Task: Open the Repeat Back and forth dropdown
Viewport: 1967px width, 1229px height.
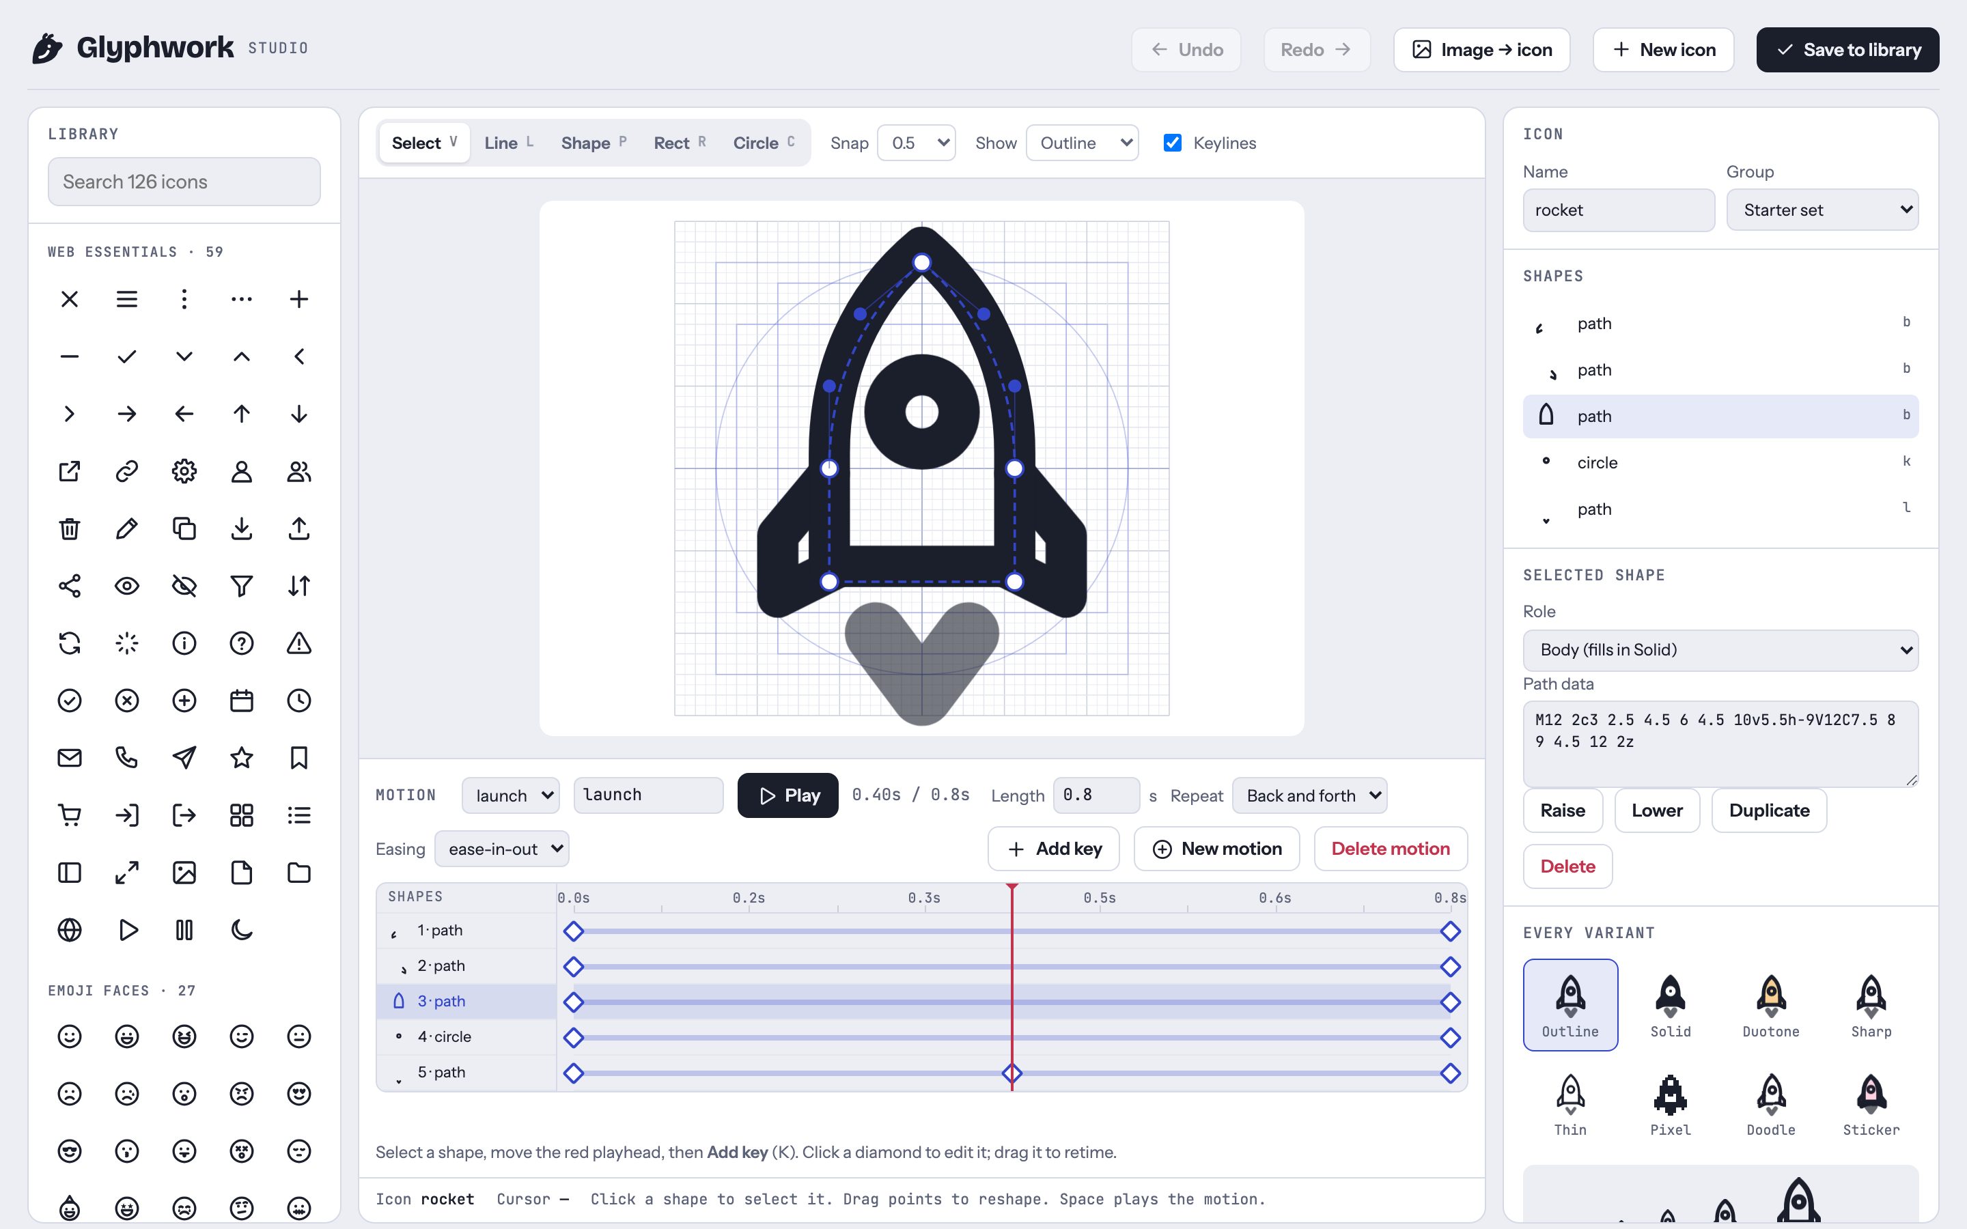Action: tap(1309, 795)
